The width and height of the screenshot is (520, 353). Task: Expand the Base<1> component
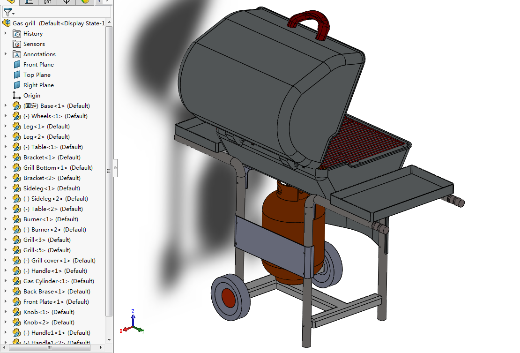(x=5, y=105)
